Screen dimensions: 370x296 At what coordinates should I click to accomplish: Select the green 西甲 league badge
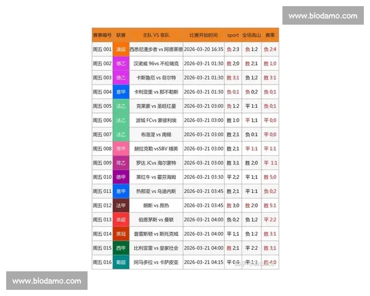click(x=121, y=248)
